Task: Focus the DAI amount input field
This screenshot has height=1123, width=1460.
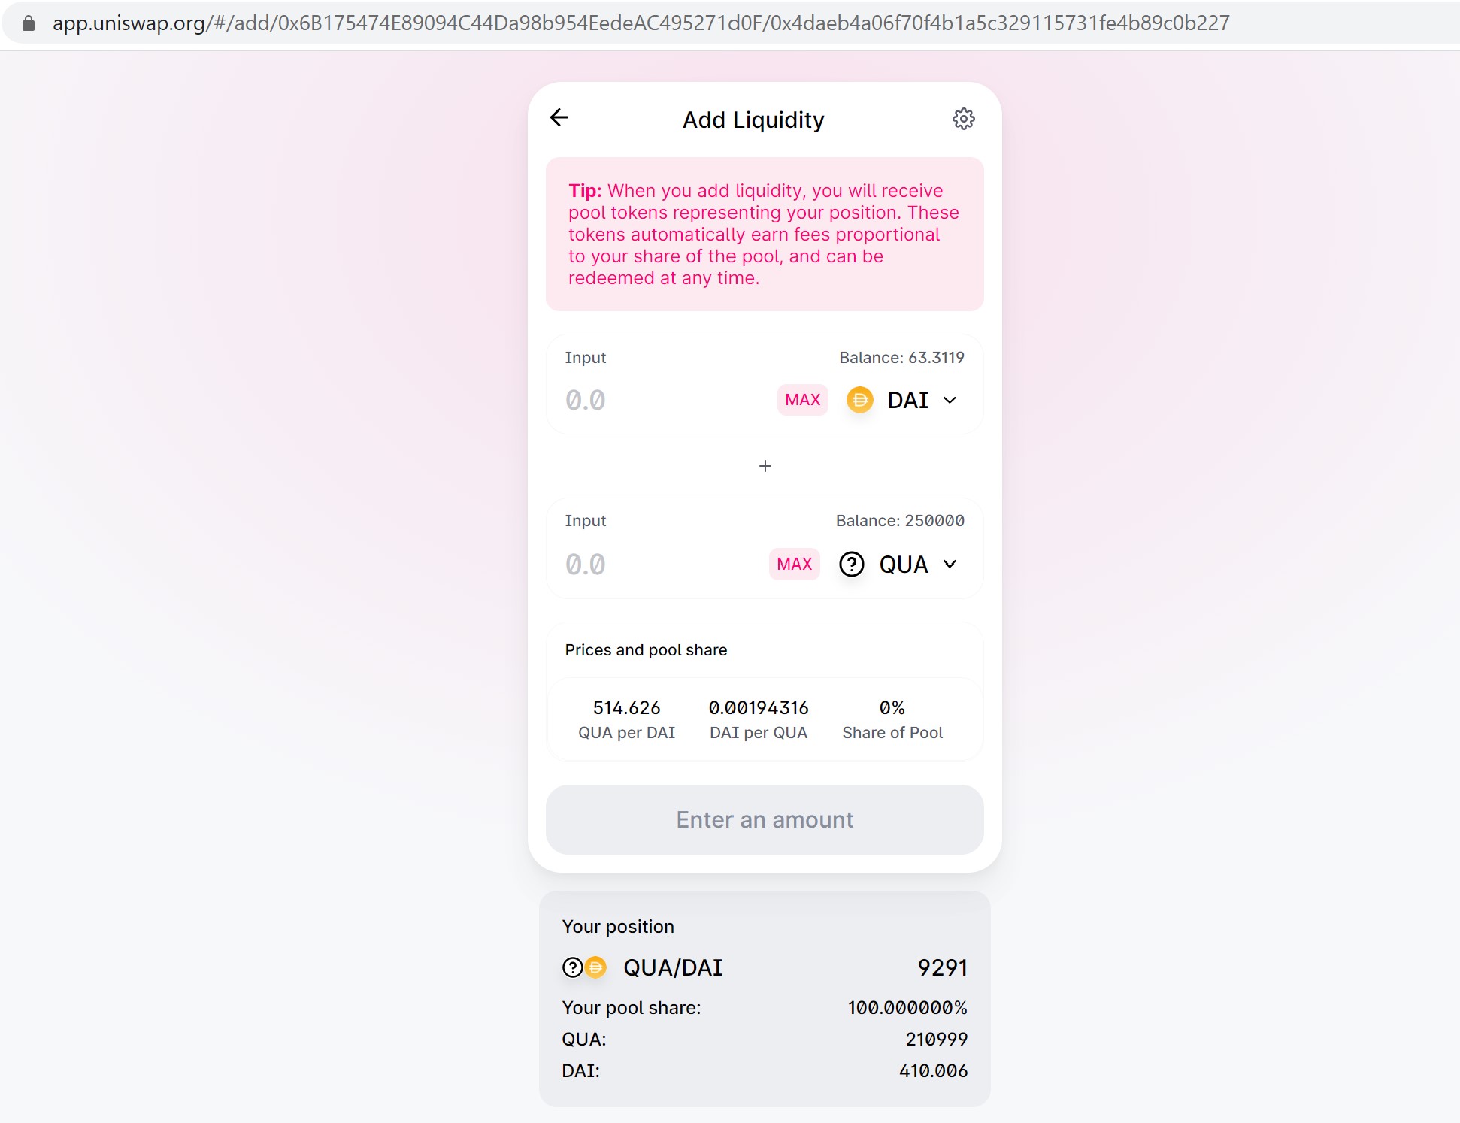Action: pos(662,400)
